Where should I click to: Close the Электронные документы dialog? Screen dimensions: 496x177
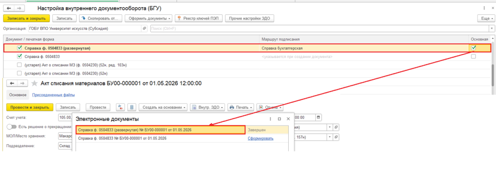point(288,119)
